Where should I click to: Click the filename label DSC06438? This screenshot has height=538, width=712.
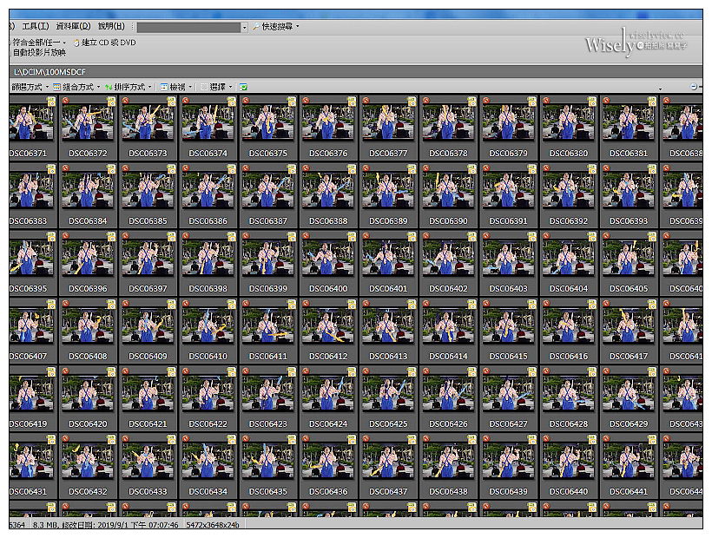(x=448, y=491)
